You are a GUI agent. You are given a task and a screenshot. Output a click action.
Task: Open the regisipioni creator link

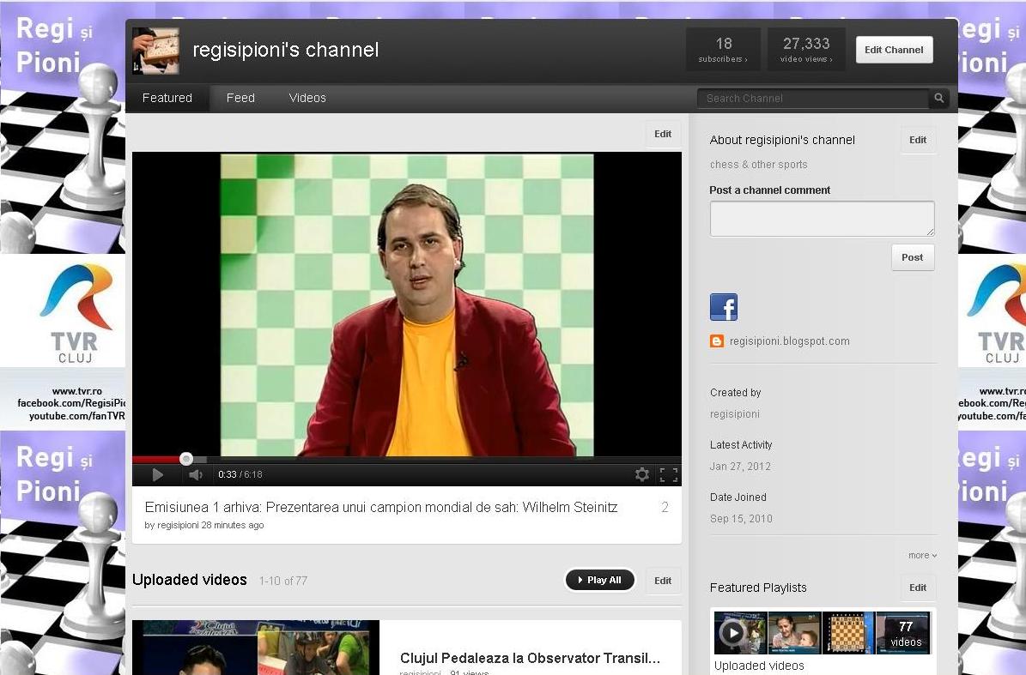735,414
